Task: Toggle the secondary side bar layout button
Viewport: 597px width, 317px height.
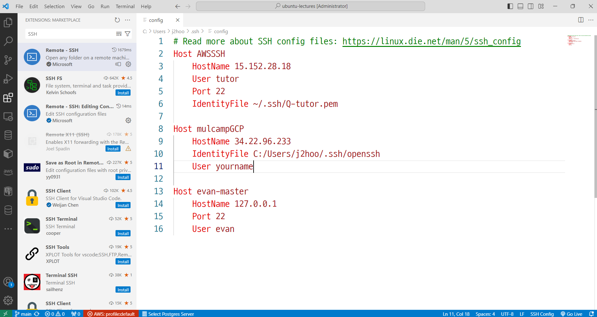Action: [531, 6]
